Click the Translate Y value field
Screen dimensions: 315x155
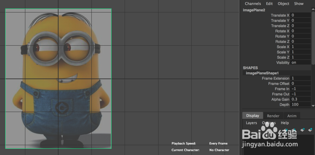click(300, 20)
